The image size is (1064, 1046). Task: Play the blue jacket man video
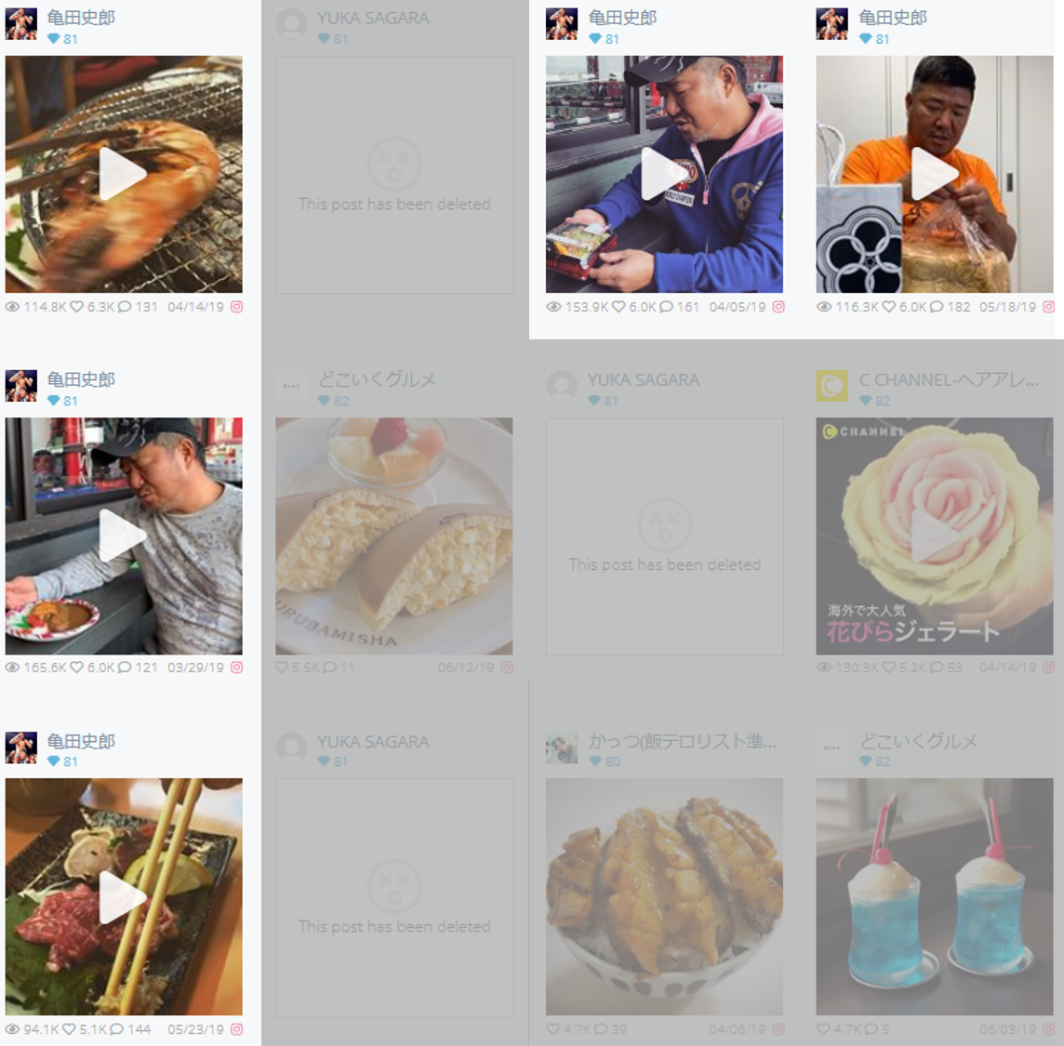[x=664, y=175]
